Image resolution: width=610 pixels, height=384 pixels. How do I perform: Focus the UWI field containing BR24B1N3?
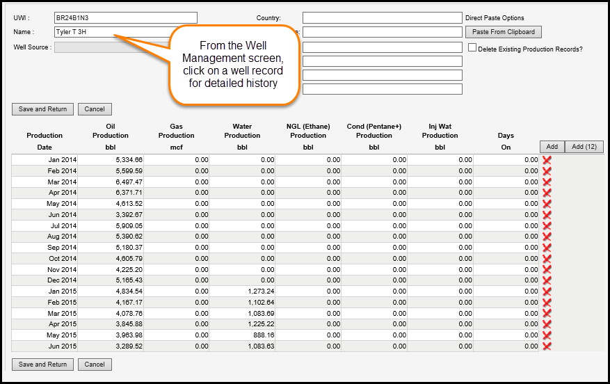click(x=126, y=18)
